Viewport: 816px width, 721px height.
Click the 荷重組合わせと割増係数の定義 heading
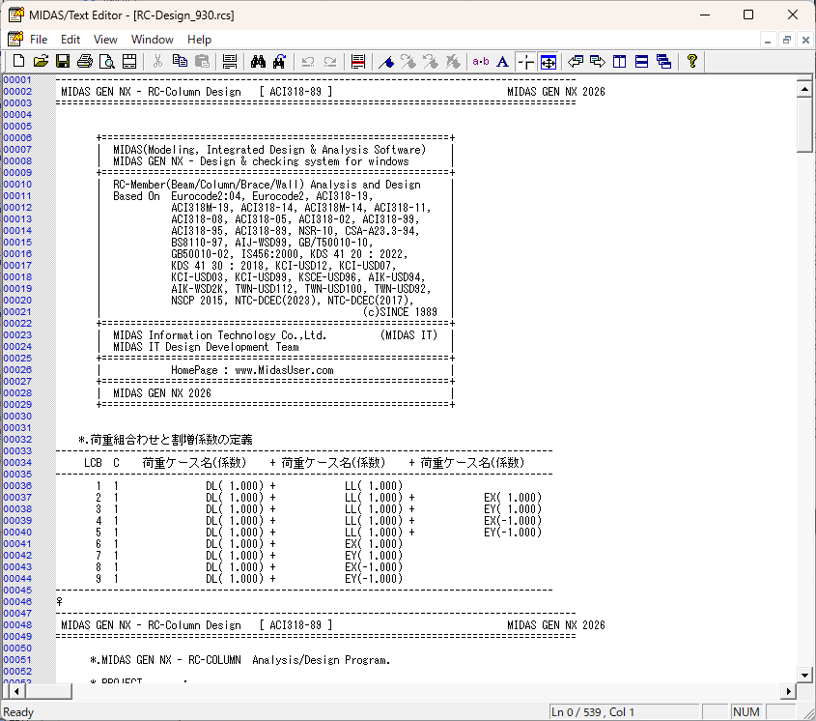click(171, 439)
